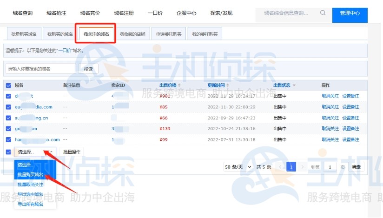Click 取消关注 for the ¥901 row

(330, 96)
